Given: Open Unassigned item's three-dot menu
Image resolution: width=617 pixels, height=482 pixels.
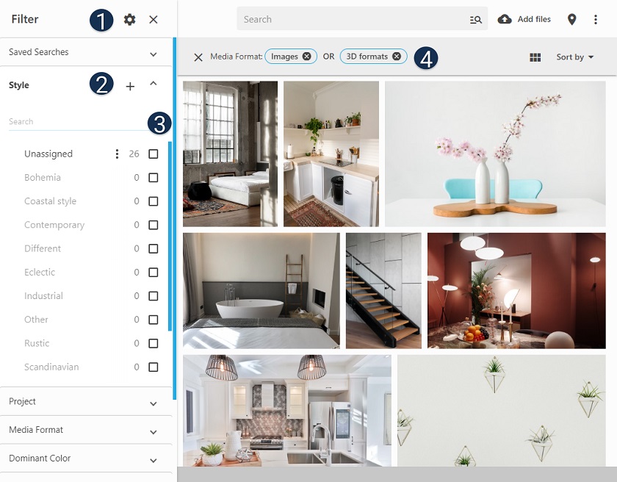Looking at the screenshot, I should coord(117,154).
